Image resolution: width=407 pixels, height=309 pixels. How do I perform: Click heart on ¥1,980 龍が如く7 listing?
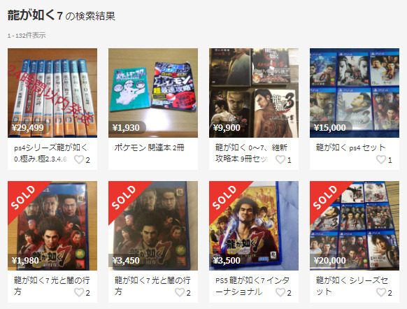click(79, 292)
